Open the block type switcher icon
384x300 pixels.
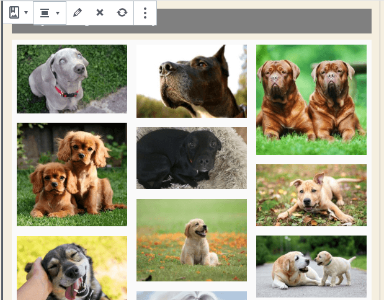(x=14, y=12)
